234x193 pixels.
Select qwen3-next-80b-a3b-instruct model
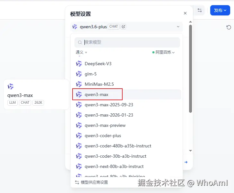tap(127, 166)
